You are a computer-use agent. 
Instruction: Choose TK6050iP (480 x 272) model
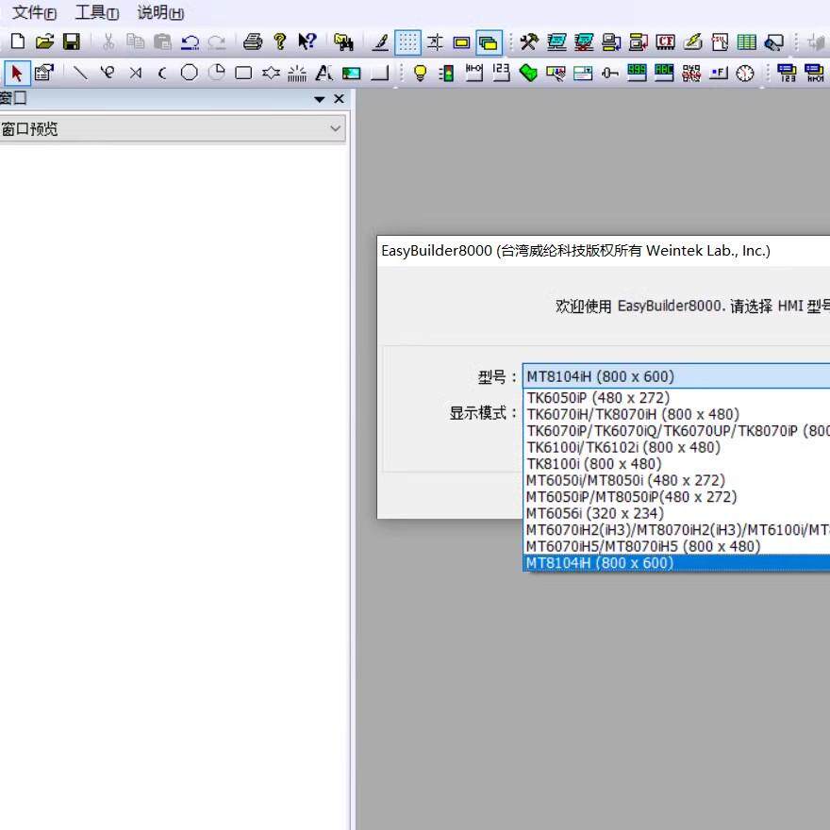pyautogui.click(x=676, y=397)
